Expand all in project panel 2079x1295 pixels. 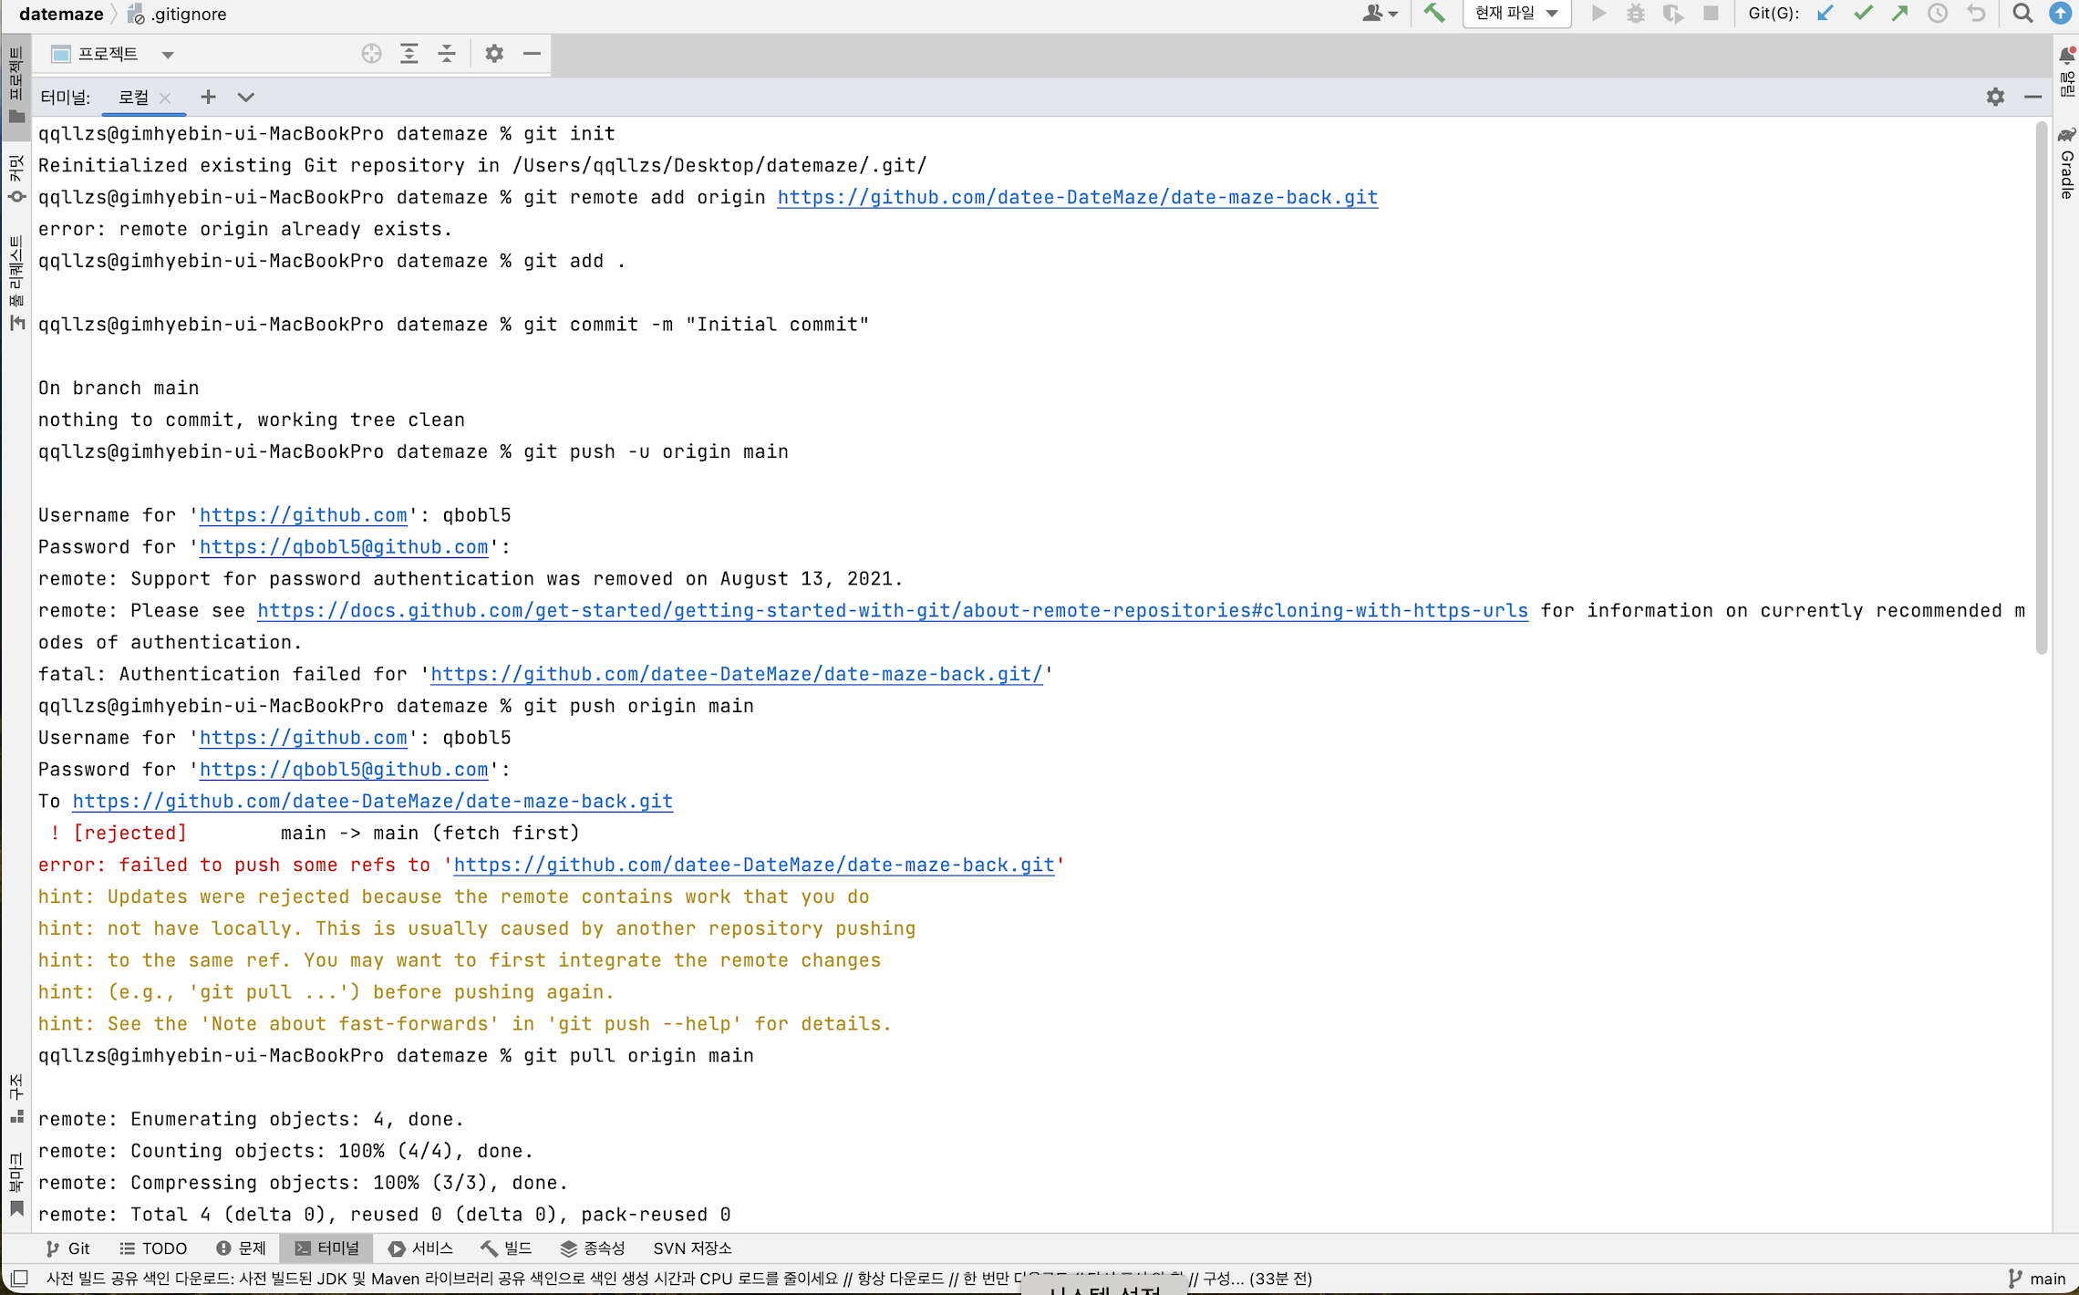[x=409, y=54]
